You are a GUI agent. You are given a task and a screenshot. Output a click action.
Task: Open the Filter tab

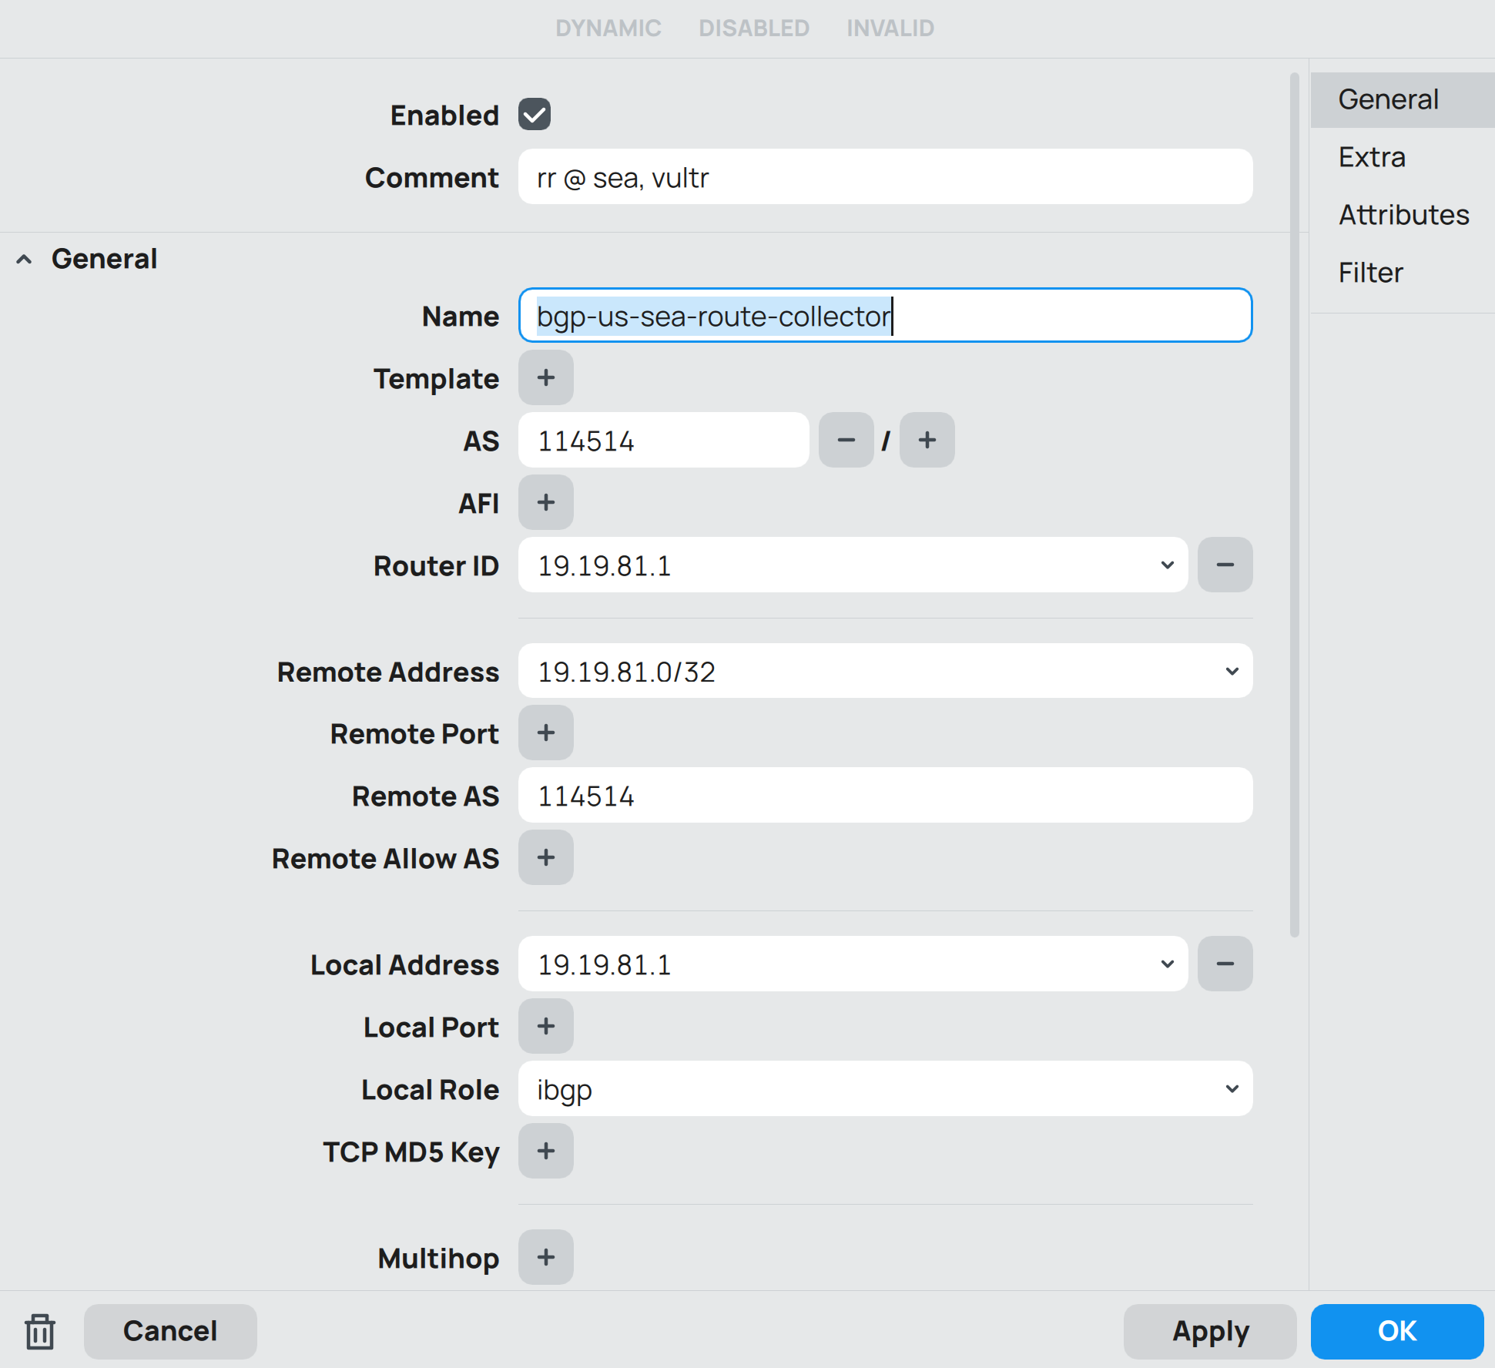point(1370,273)
